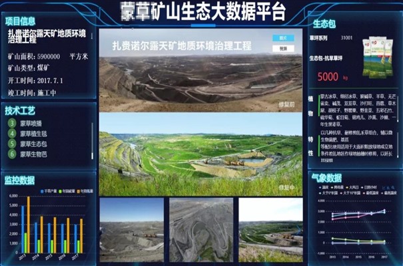The height and width of the screenshot is (266, 403).
Task: Click the red 5000 kg quantity
Action: click(332, 76)
